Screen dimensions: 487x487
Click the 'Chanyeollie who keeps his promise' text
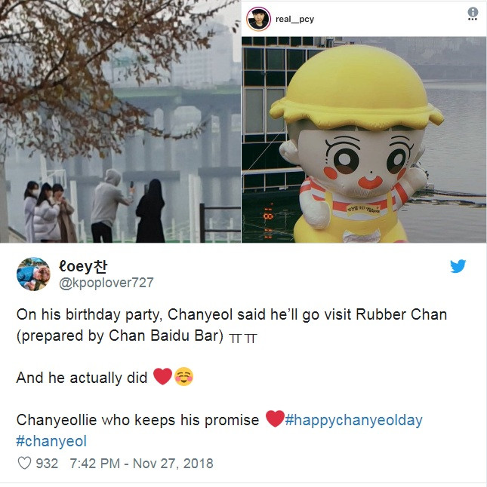137,420
